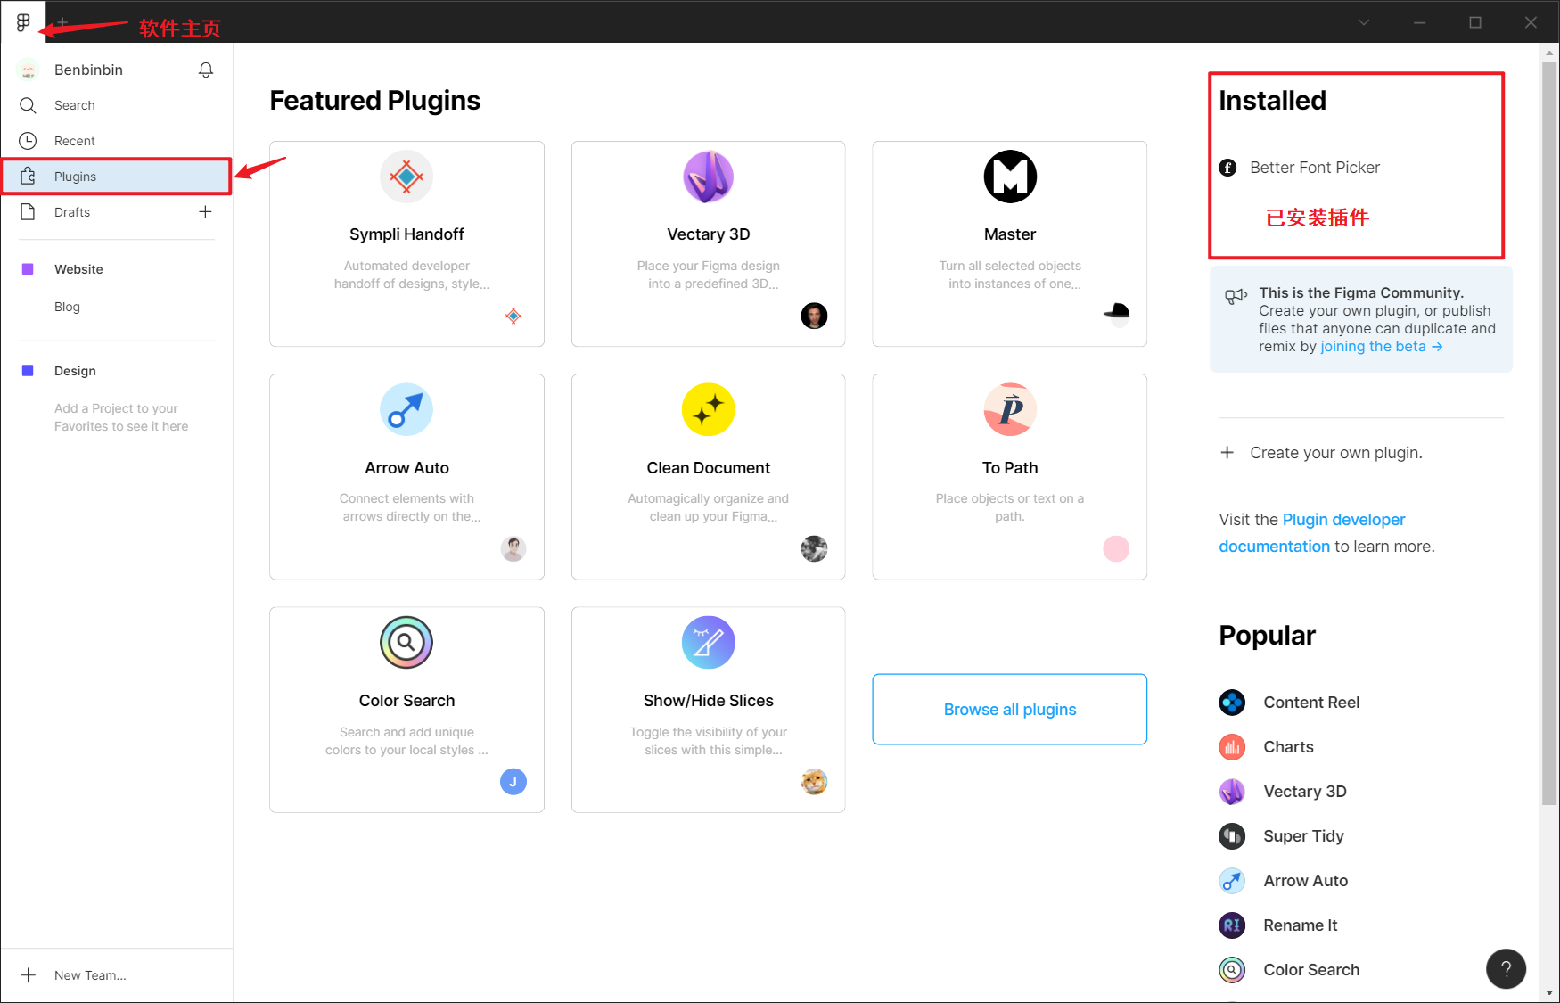
Task: Expand the title bar chevron dropdown
Action: (x=1363, y=22)
